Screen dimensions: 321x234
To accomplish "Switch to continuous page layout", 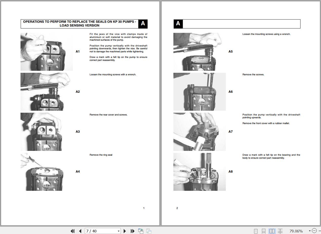I will point(264,231).
